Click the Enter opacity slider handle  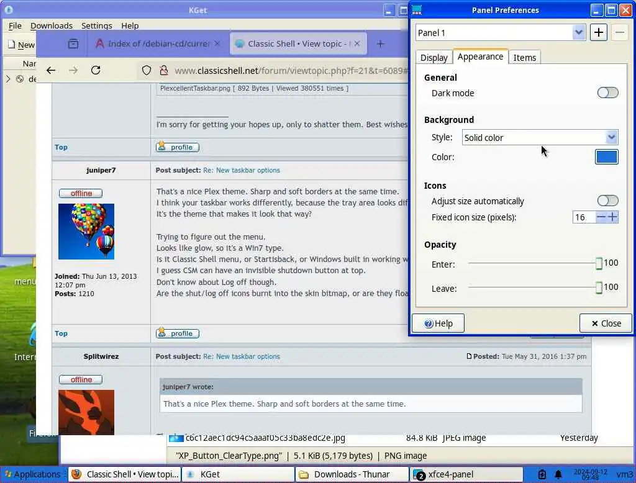[599, 264]
